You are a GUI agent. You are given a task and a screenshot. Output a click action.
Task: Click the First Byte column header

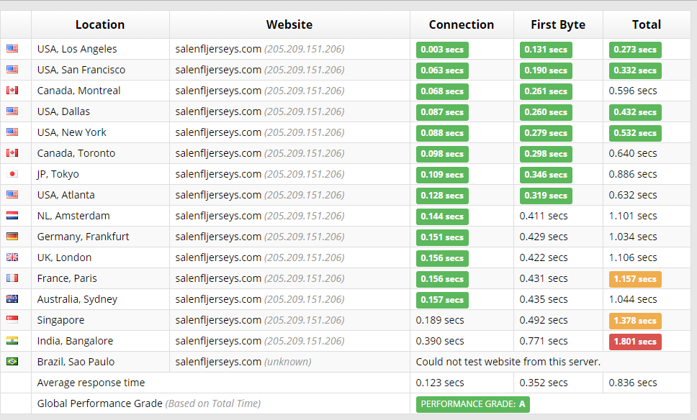click(x=558, y=24)
